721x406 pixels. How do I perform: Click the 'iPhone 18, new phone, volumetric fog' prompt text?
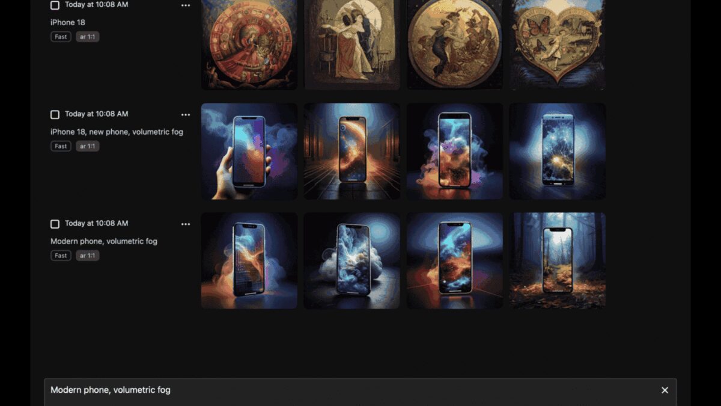(x=117, y=132)
